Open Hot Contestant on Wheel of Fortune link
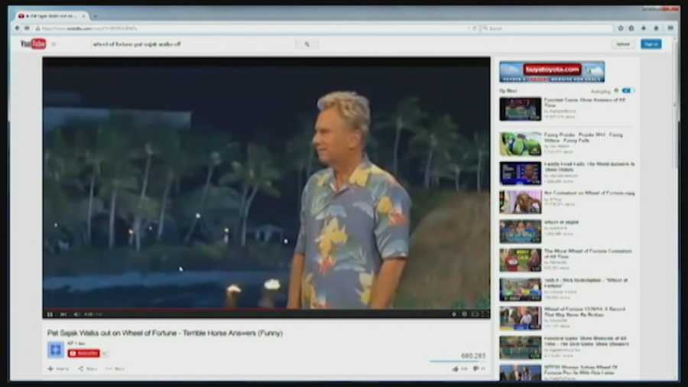This screenshot has width=688, height=387. click(589, 193)
